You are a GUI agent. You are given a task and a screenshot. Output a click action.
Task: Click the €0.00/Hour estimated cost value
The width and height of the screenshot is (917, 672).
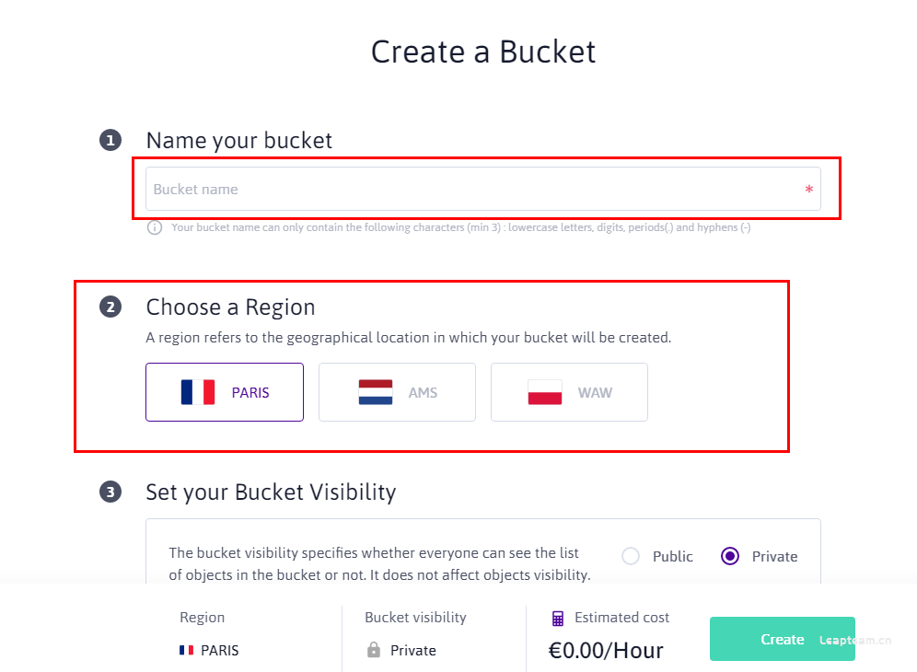point(606,650)
